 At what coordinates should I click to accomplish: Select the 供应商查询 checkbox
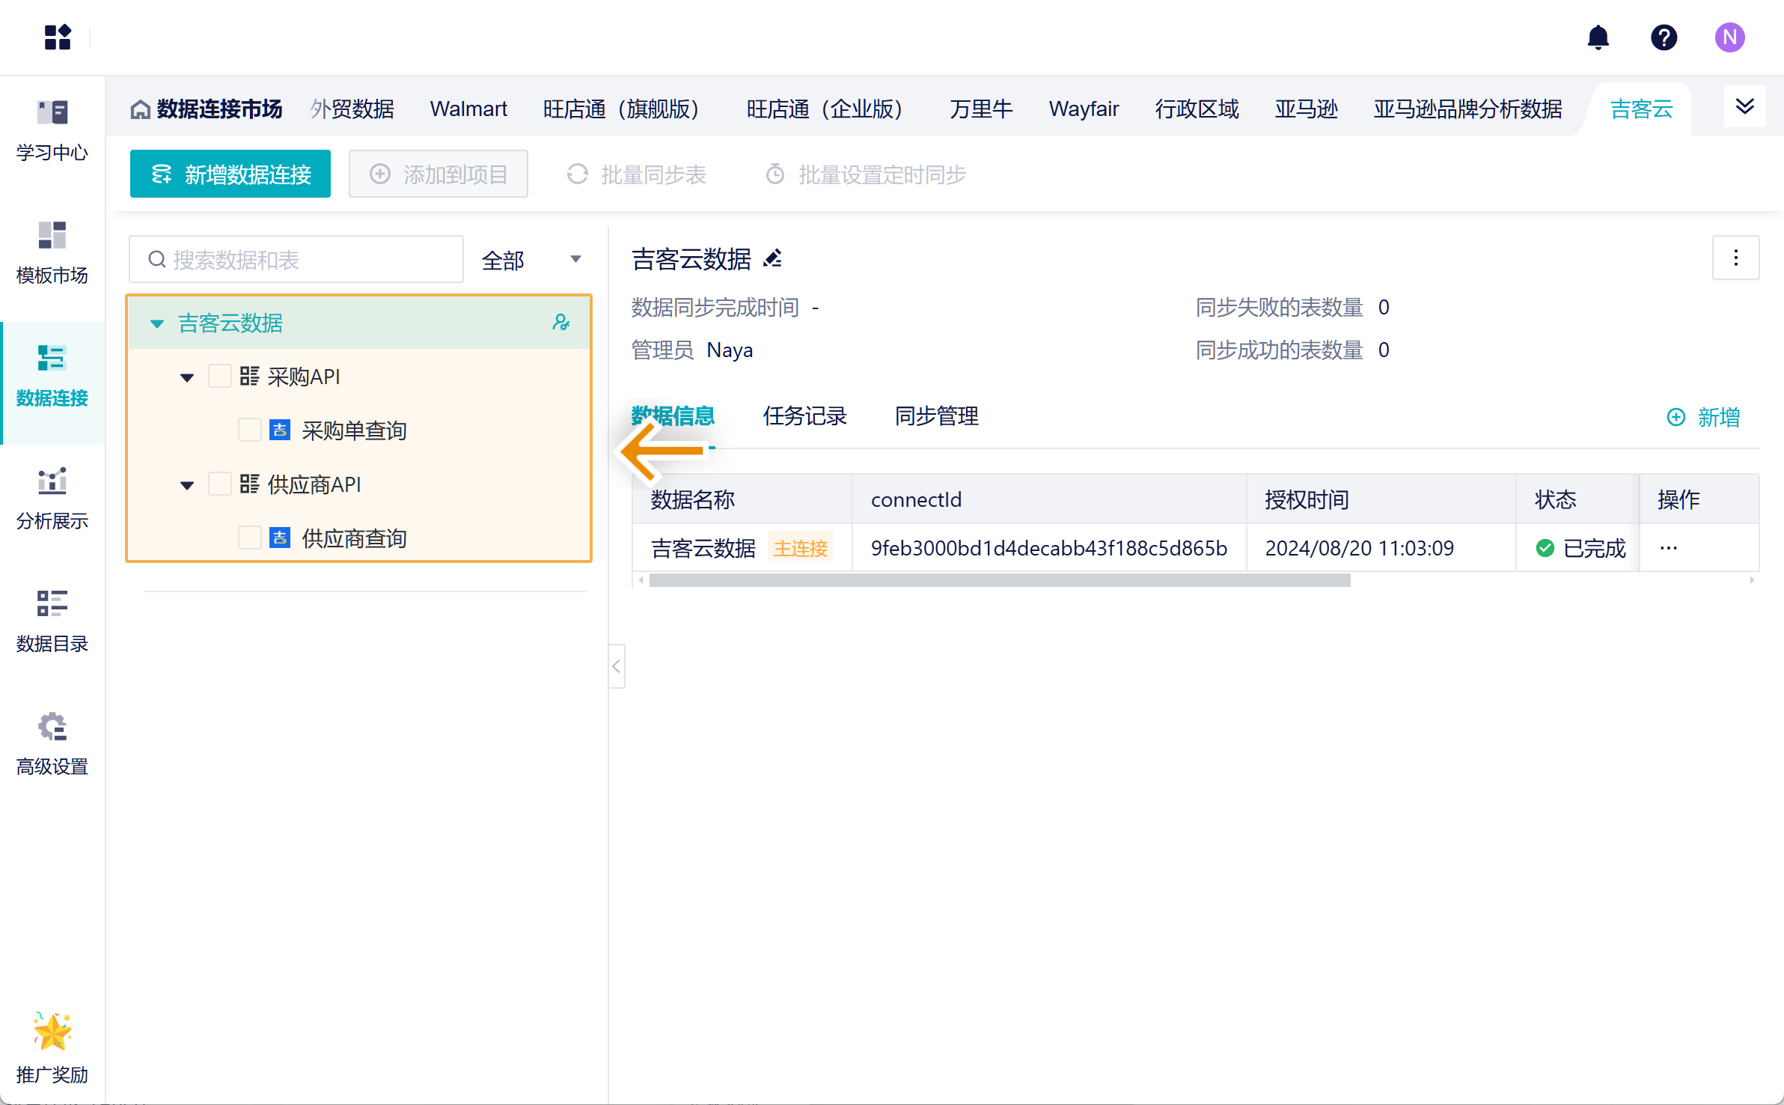click(249, 538)
